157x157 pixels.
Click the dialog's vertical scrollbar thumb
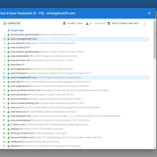click(x=155, y=40)
